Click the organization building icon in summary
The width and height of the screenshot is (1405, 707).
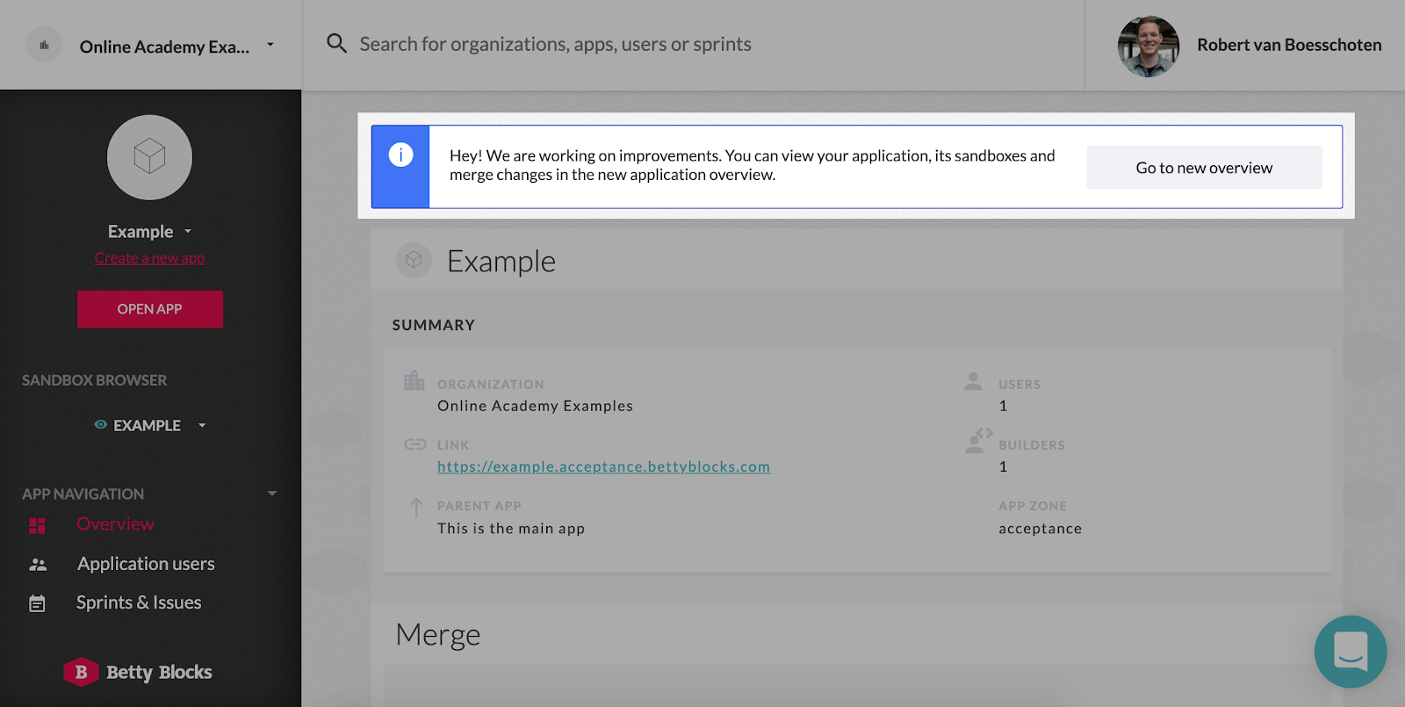click(x=414, y=380)
